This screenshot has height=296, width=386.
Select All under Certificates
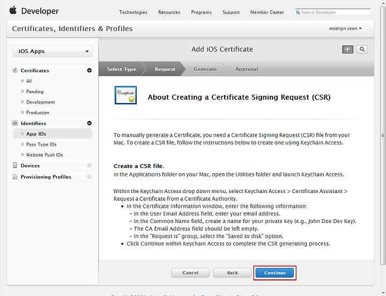point(29,81)
